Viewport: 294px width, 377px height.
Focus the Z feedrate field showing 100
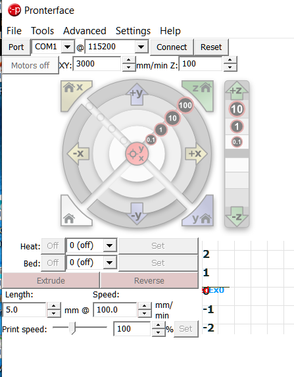[201, 64]
